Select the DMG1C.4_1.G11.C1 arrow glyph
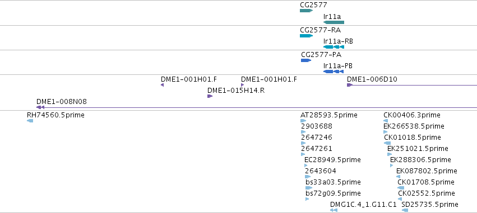The image size is (477, 213). (x=334, y=210)
